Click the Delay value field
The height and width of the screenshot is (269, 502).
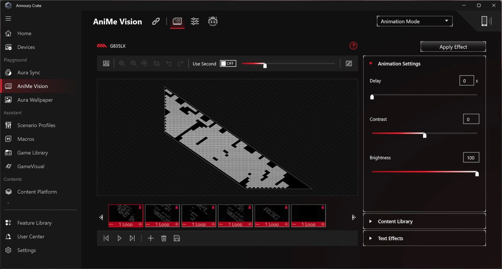[467, 80]
